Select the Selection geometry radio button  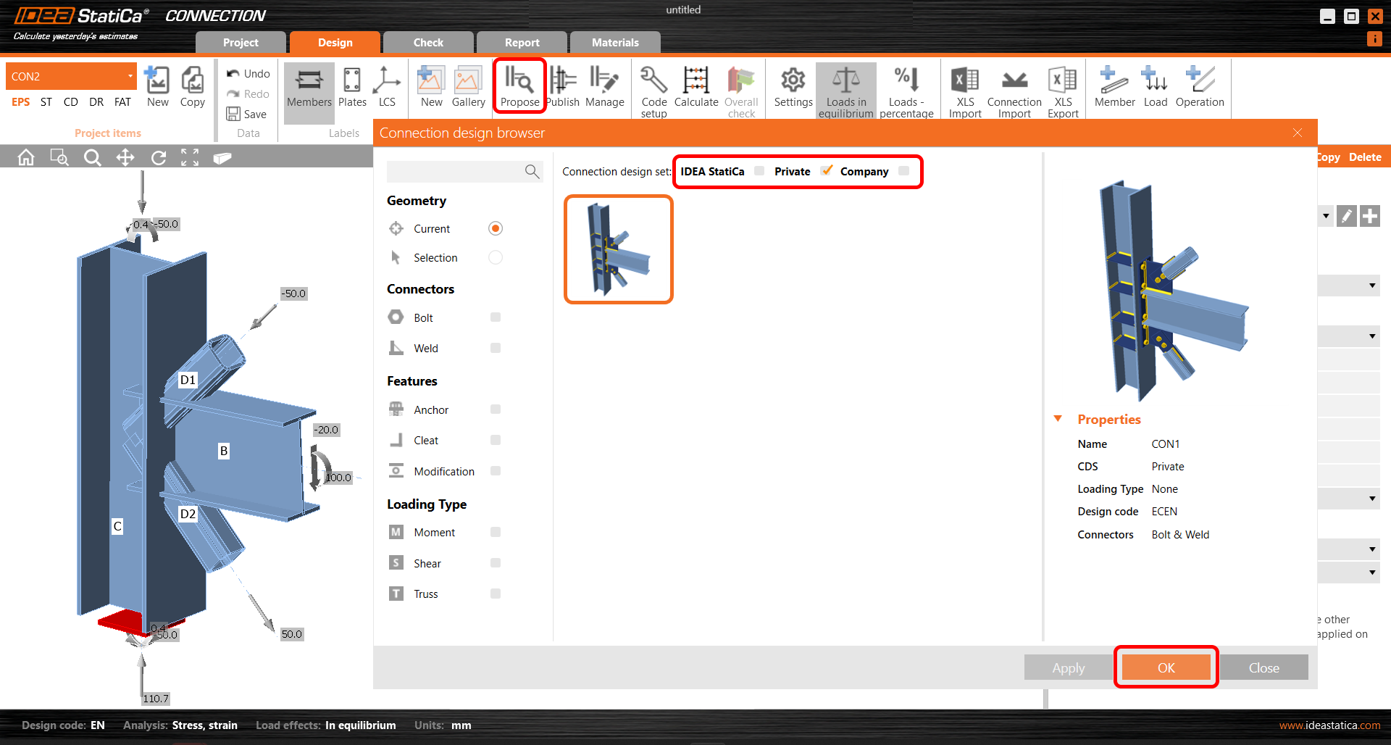click(496, 257)
